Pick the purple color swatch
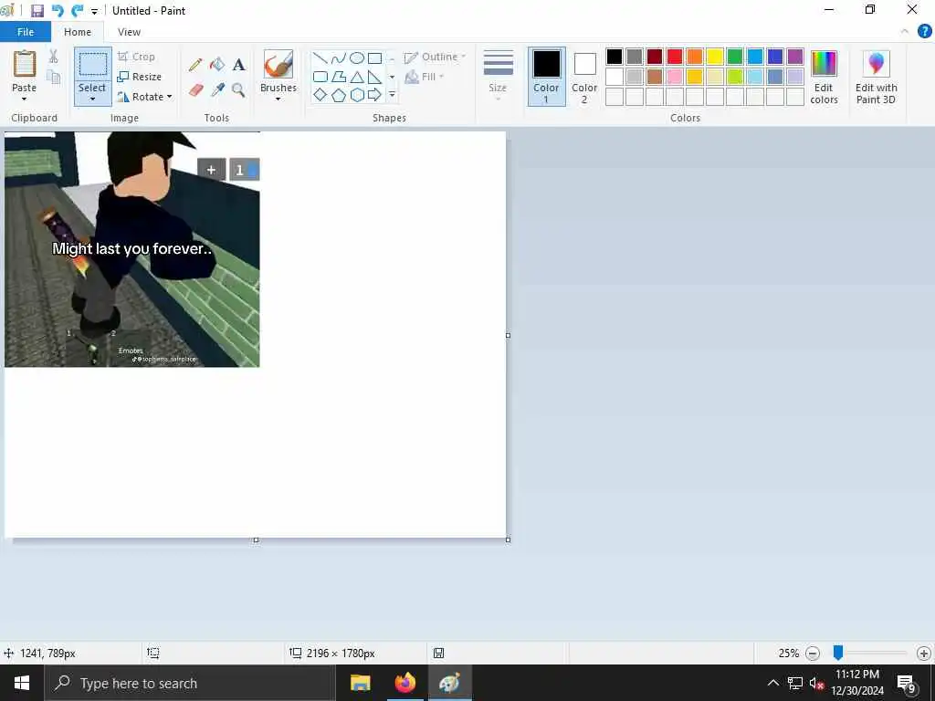The height and width of the screenshot is (701, 935). (795, 57)
